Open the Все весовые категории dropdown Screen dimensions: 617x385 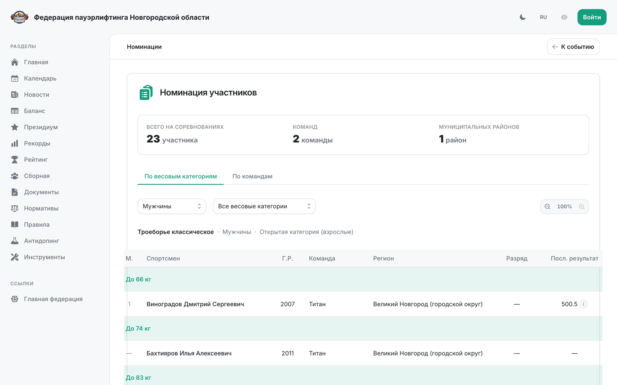click(264, 206)
